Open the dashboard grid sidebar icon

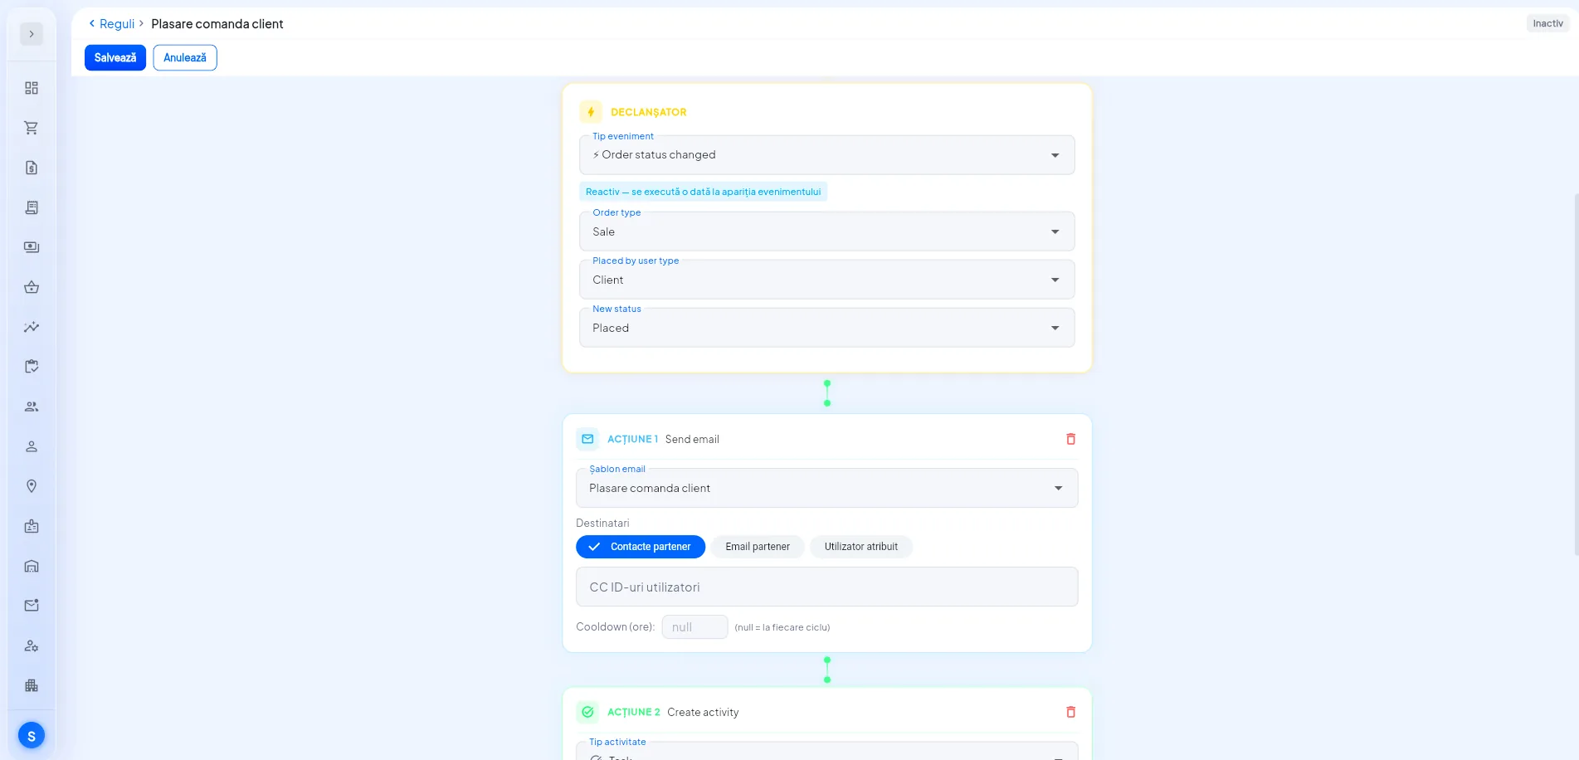(32, 88)
